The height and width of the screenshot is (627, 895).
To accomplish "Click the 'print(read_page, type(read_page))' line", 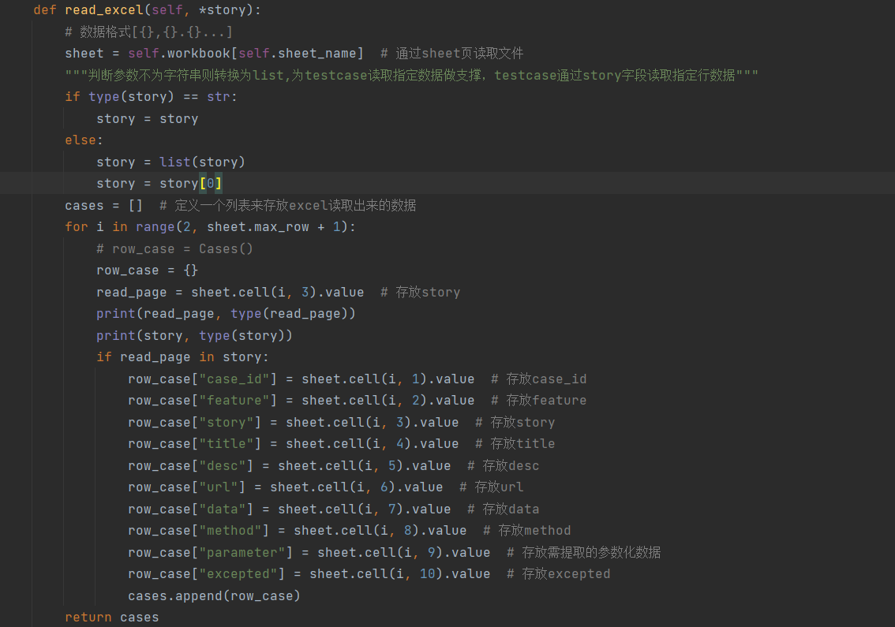I will (x=226, y=314).
